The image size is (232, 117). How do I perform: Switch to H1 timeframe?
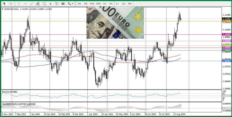tap(105, 4)
